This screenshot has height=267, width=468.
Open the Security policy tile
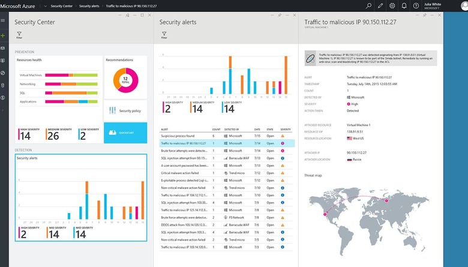125,110
